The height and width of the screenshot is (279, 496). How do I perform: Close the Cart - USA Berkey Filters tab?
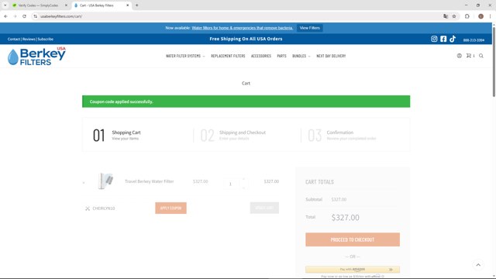point(127,5)
